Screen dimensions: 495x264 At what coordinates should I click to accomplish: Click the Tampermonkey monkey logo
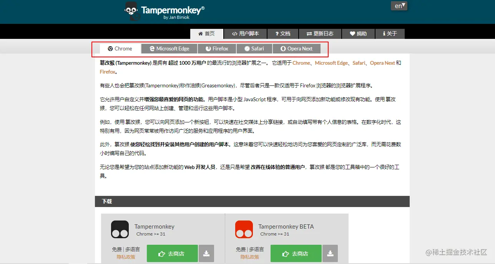tap(131, 11)
